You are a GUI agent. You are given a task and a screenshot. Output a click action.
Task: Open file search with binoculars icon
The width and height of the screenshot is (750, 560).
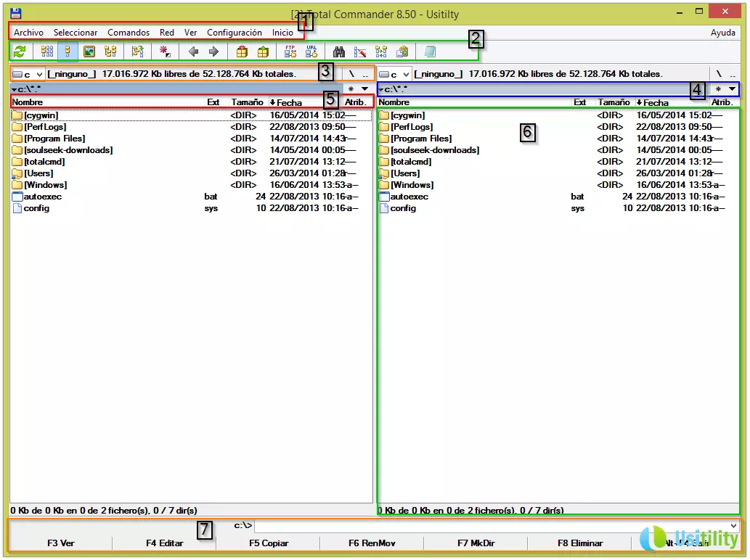[x=339, y=52]
